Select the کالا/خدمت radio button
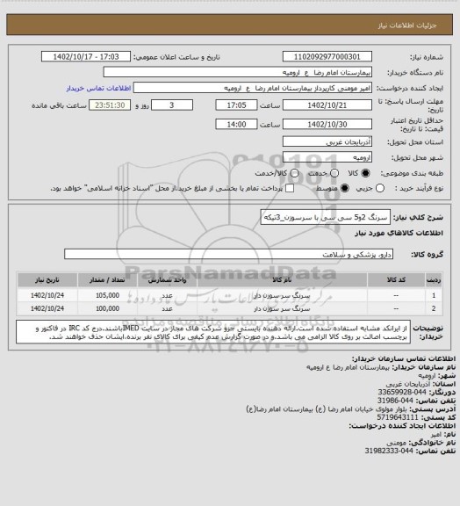Viewport: 460px width, 506px height. pyautogui.click(x=294, y=173)
